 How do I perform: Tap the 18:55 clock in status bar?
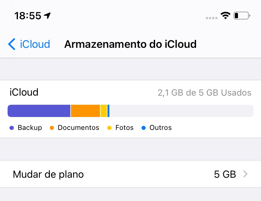tap(28, 16)
